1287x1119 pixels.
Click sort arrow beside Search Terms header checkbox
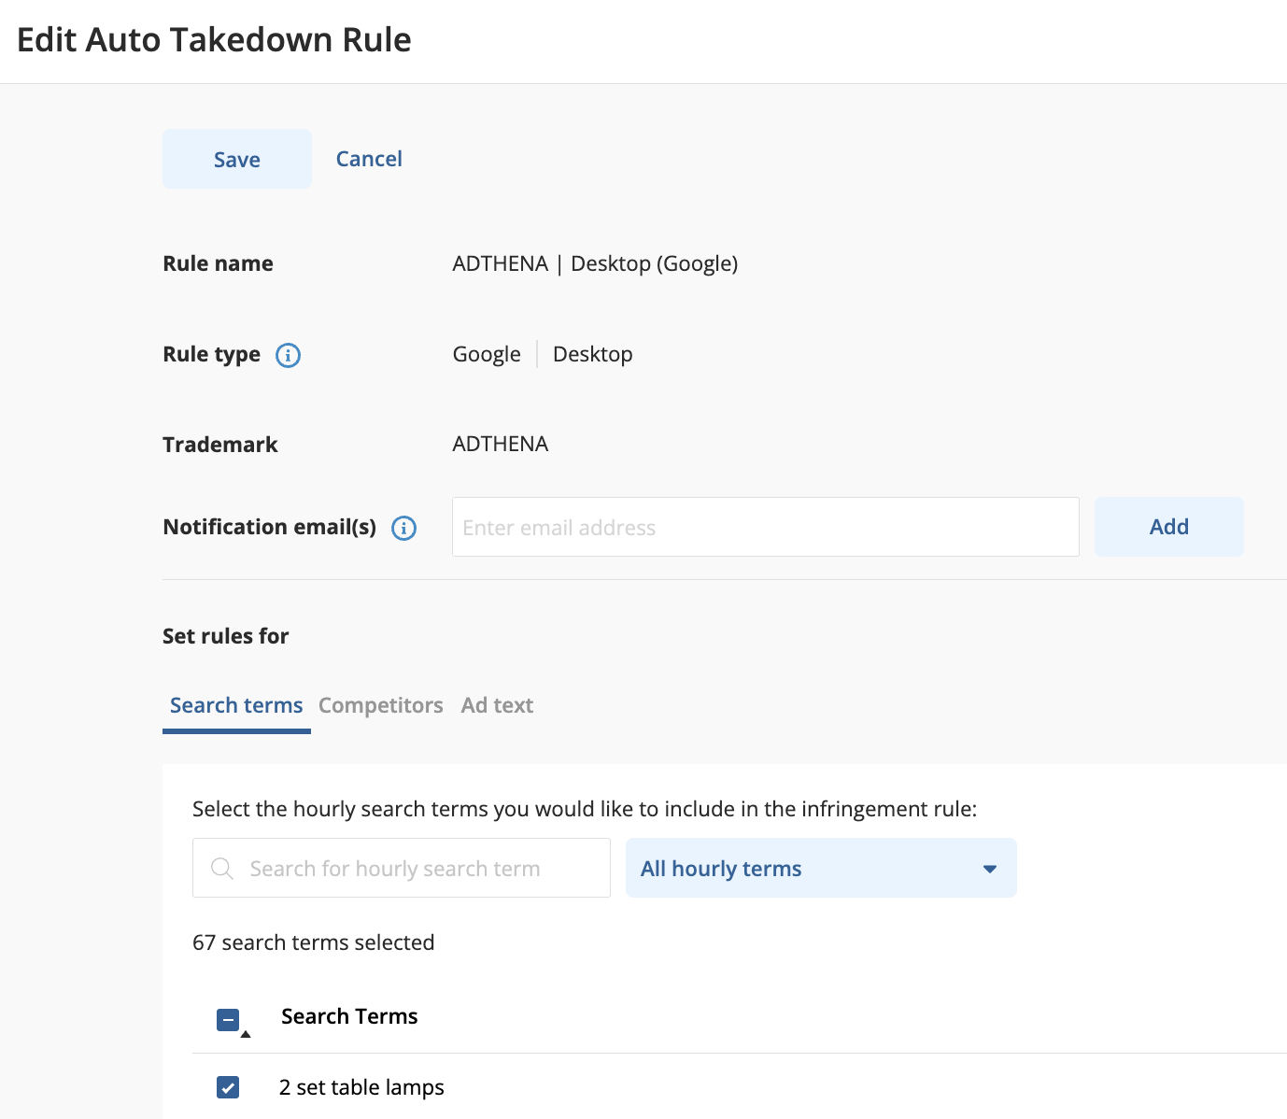tap(246, 1034)
